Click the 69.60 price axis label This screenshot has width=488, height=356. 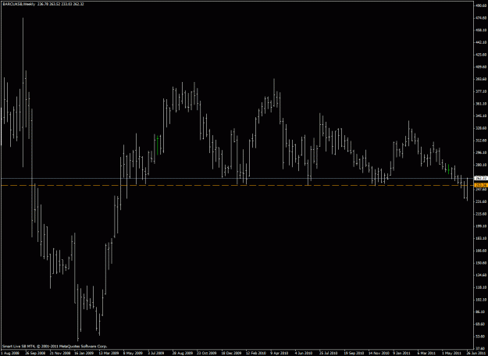481,324
